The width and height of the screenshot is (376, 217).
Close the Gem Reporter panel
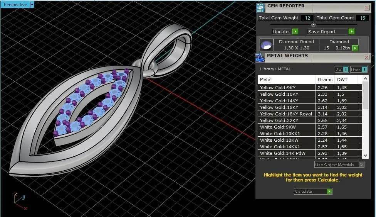(367, 8)
